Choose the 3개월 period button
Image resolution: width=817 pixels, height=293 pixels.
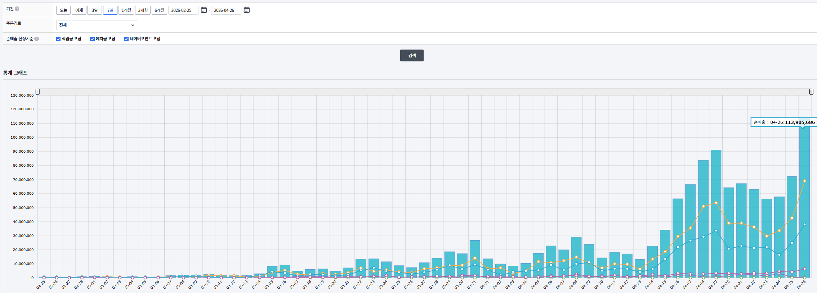143,10
